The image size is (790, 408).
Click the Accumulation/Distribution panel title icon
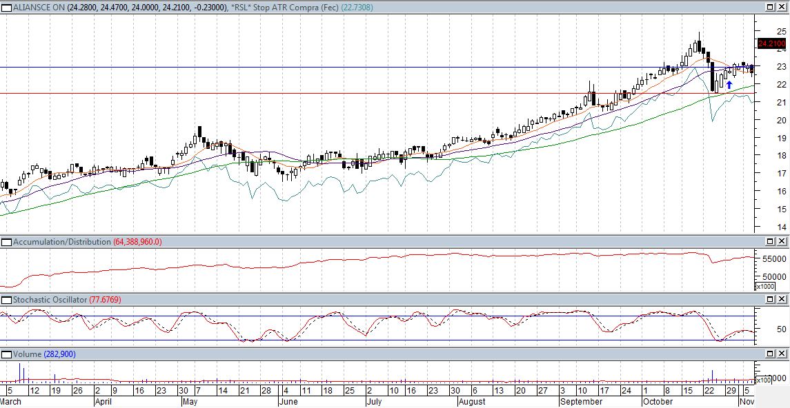pos(6,242)
